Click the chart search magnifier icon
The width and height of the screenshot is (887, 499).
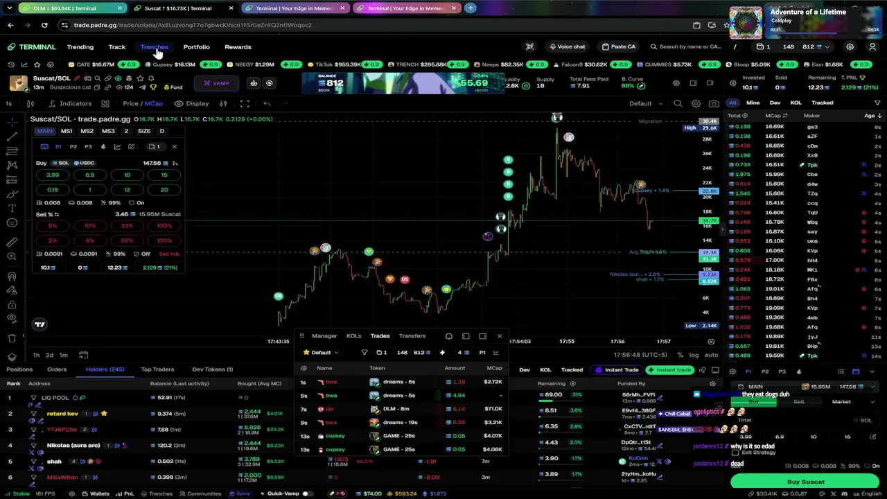coord(678,103)
